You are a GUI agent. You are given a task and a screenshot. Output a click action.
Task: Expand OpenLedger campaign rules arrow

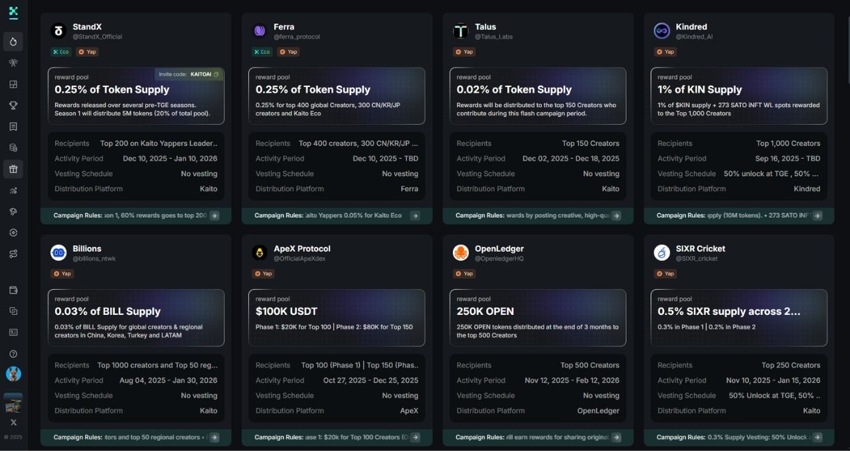tap(616, 438)
